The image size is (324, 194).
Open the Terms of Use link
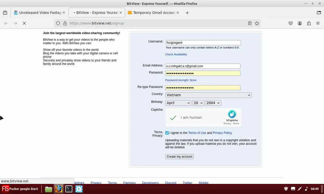[x=197, y=133]
